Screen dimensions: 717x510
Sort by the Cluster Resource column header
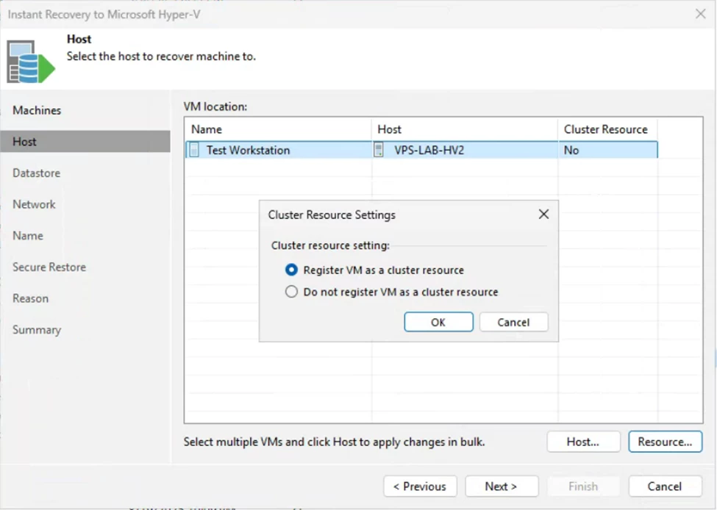coord(605,129)
